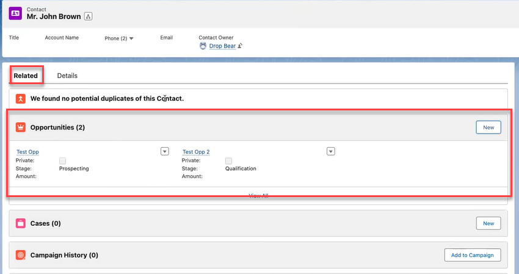Image resolution: width=519 pixels, height=274 pixels.
Task: Click New button in Opportunities section
Action: click(488, 127)
